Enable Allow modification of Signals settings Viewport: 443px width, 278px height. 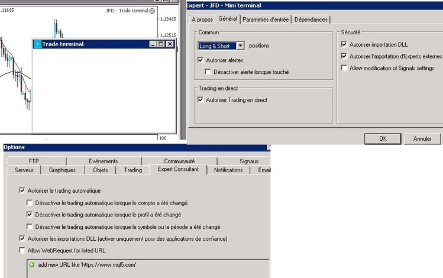pyautogui.click(x=344, y=68)
